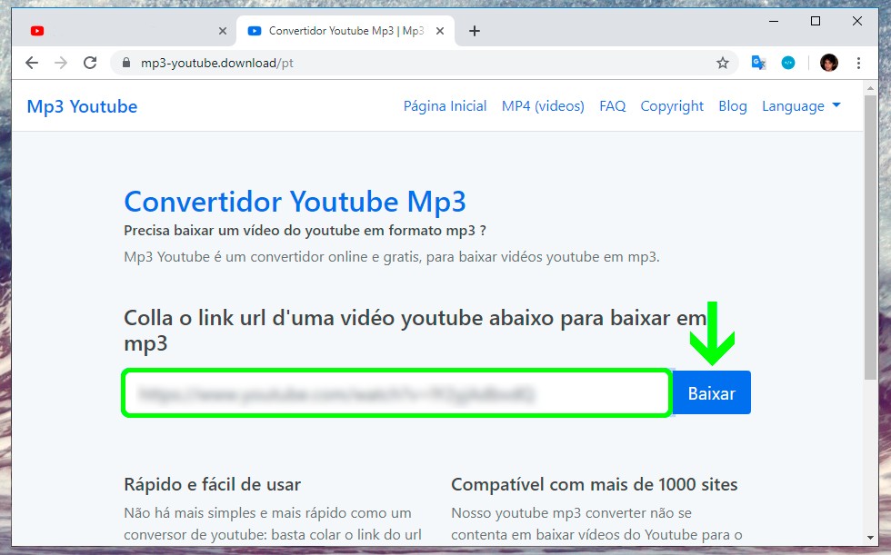Image resolution: width=891 pixels, height=555 pixels.
Task: Click the browser forward arrow
Action: point(61,63)
